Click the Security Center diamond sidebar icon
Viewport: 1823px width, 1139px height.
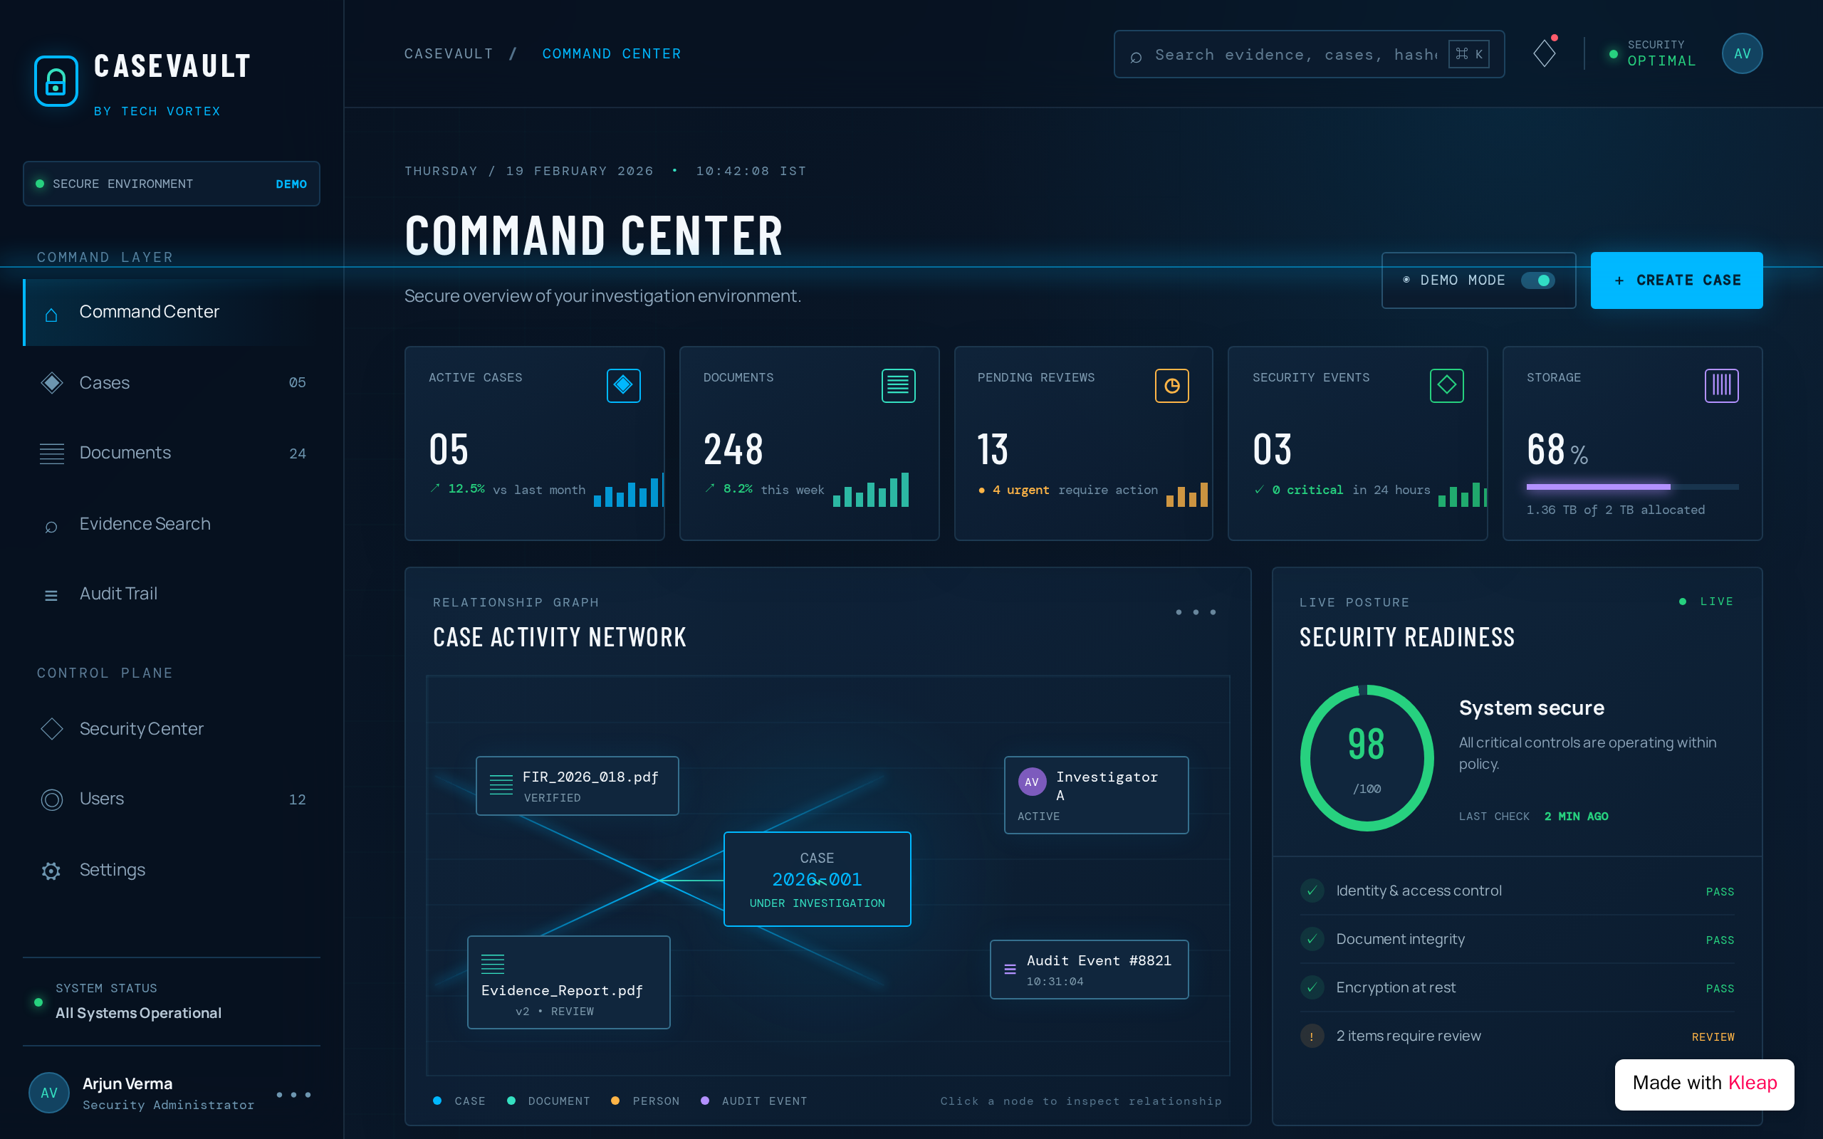click(x=51, y=728)
